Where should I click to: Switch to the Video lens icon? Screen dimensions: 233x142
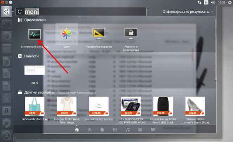pos(115,130)
